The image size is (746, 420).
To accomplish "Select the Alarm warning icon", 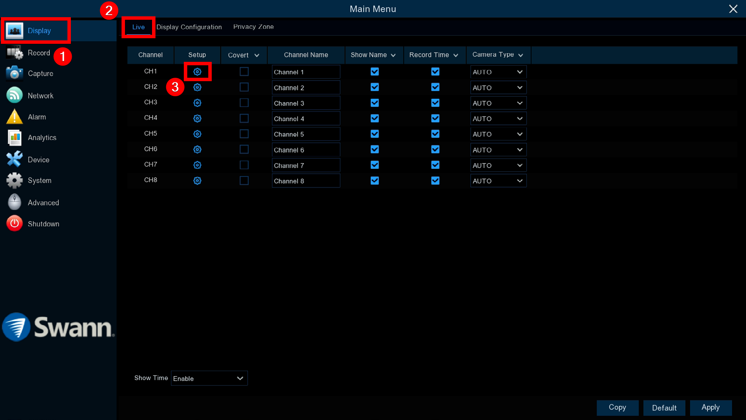I will point(14,117).
